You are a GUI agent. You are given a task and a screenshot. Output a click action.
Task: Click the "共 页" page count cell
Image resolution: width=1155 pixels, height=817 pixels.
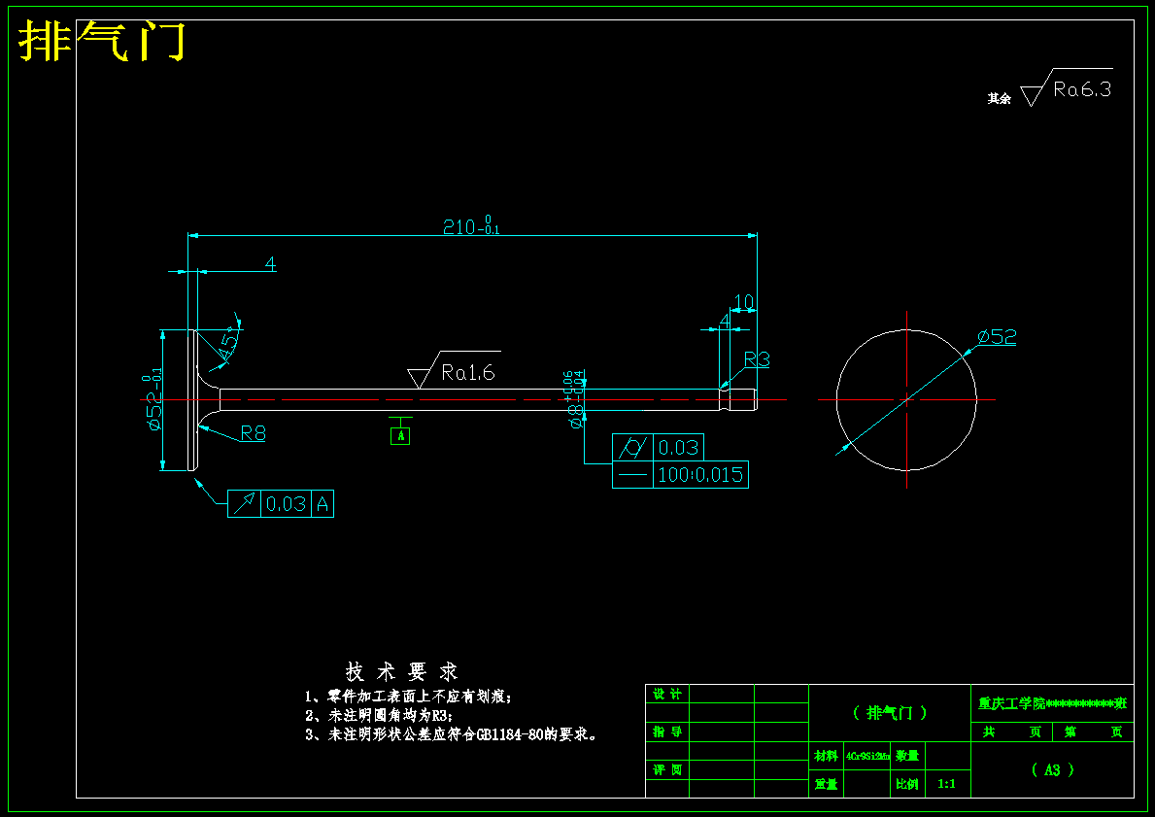pyautogui.click(x=1012, y=732)
